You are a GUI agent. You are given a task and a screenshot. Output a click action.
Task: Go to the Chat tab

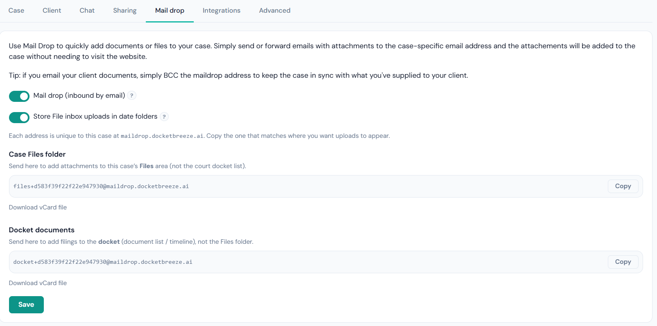coord(87,11)
